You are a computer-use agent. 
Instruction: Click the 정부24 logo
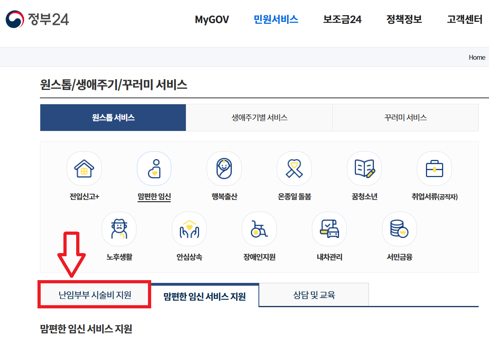pos(37,19)
